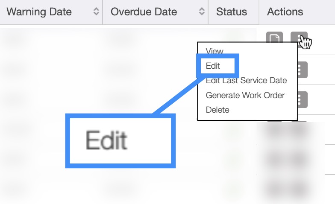
Task: Click the enlarged Edit callout box
Action: pyautogui.click(x=120, y=140)
